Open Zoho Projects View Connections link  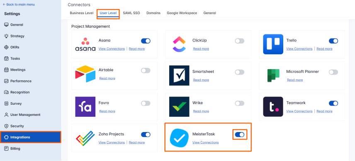(112, 142)
